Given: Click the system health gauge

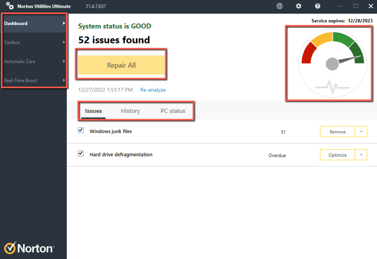Looking at the screenshot, I should (332, 63).
